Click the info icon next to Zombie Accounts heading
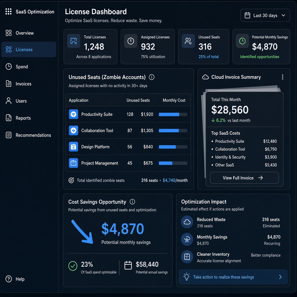297x297 pixels. 151,77
